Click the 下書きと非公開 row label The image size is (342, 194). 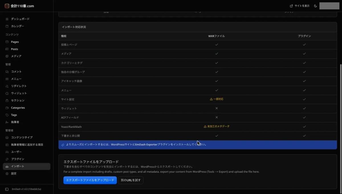pyautogui.click(x=70, y=136)
